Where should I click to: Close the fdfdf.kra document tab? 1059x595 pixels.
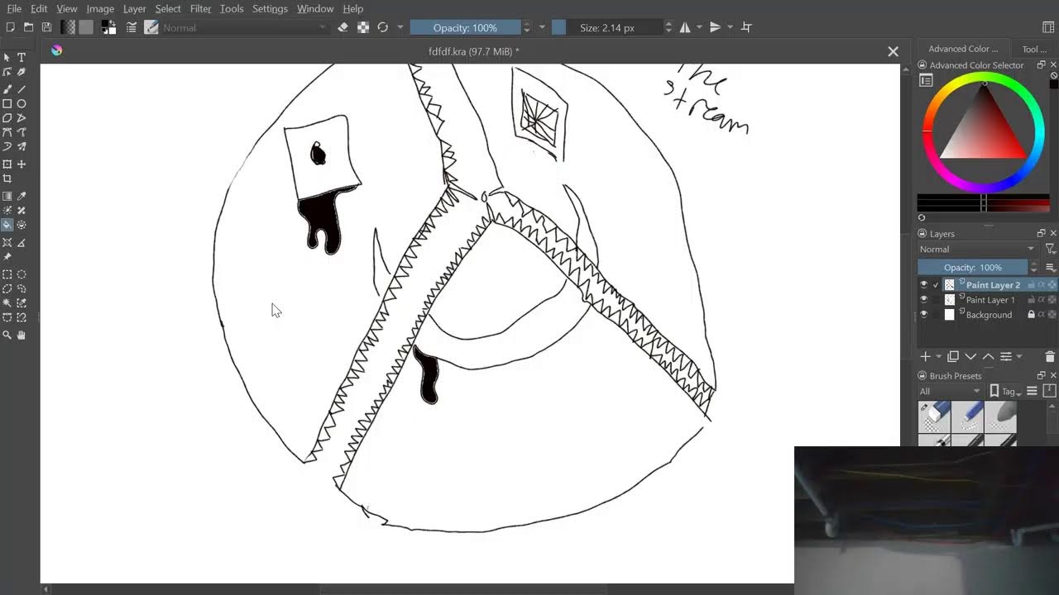click(893, 51)
